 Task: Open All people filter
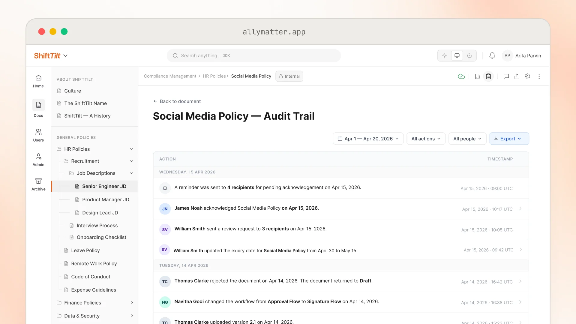(x=467, y=139)
